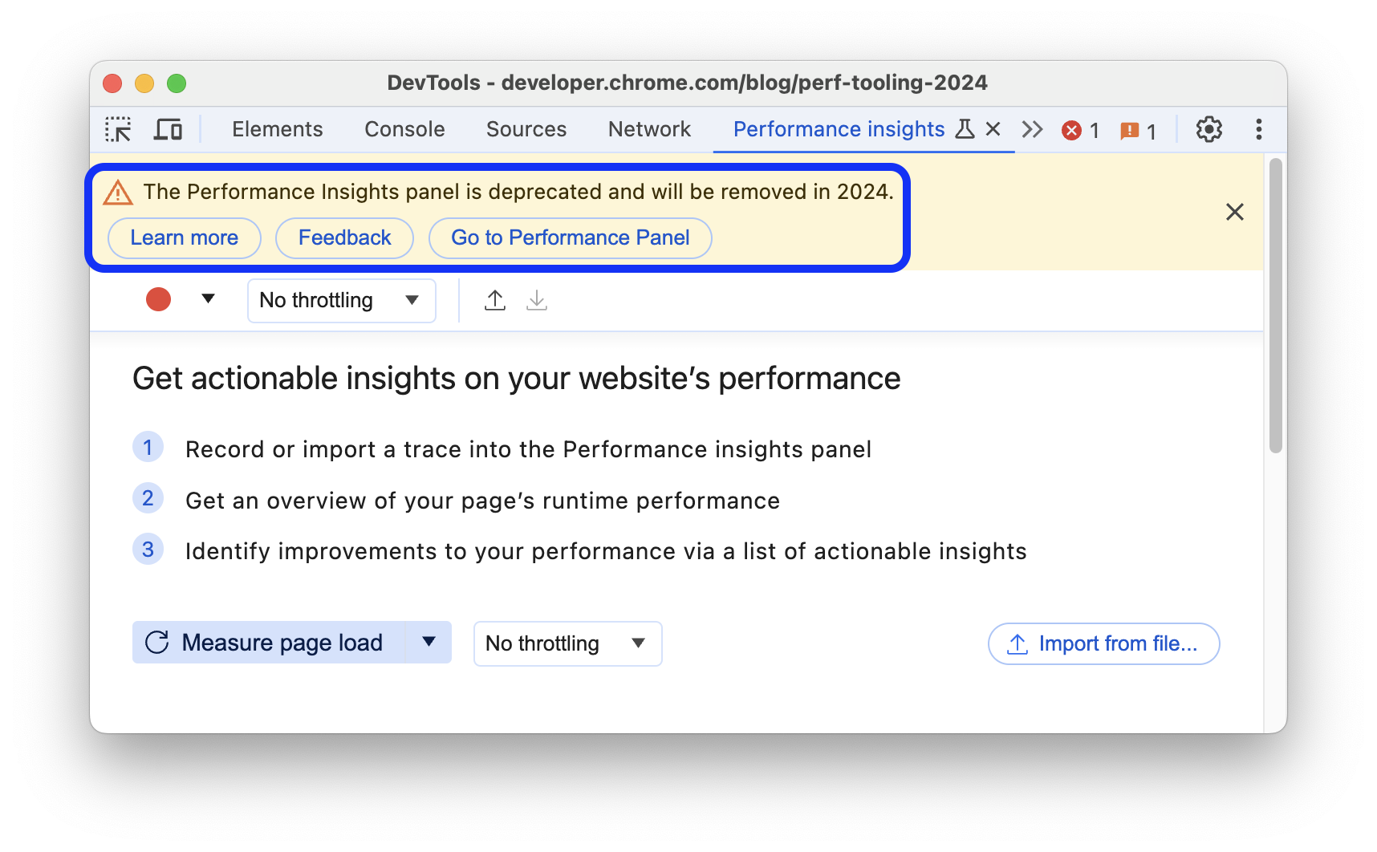
Task: Select the Inspect element tool
Action: click(118, 129)
